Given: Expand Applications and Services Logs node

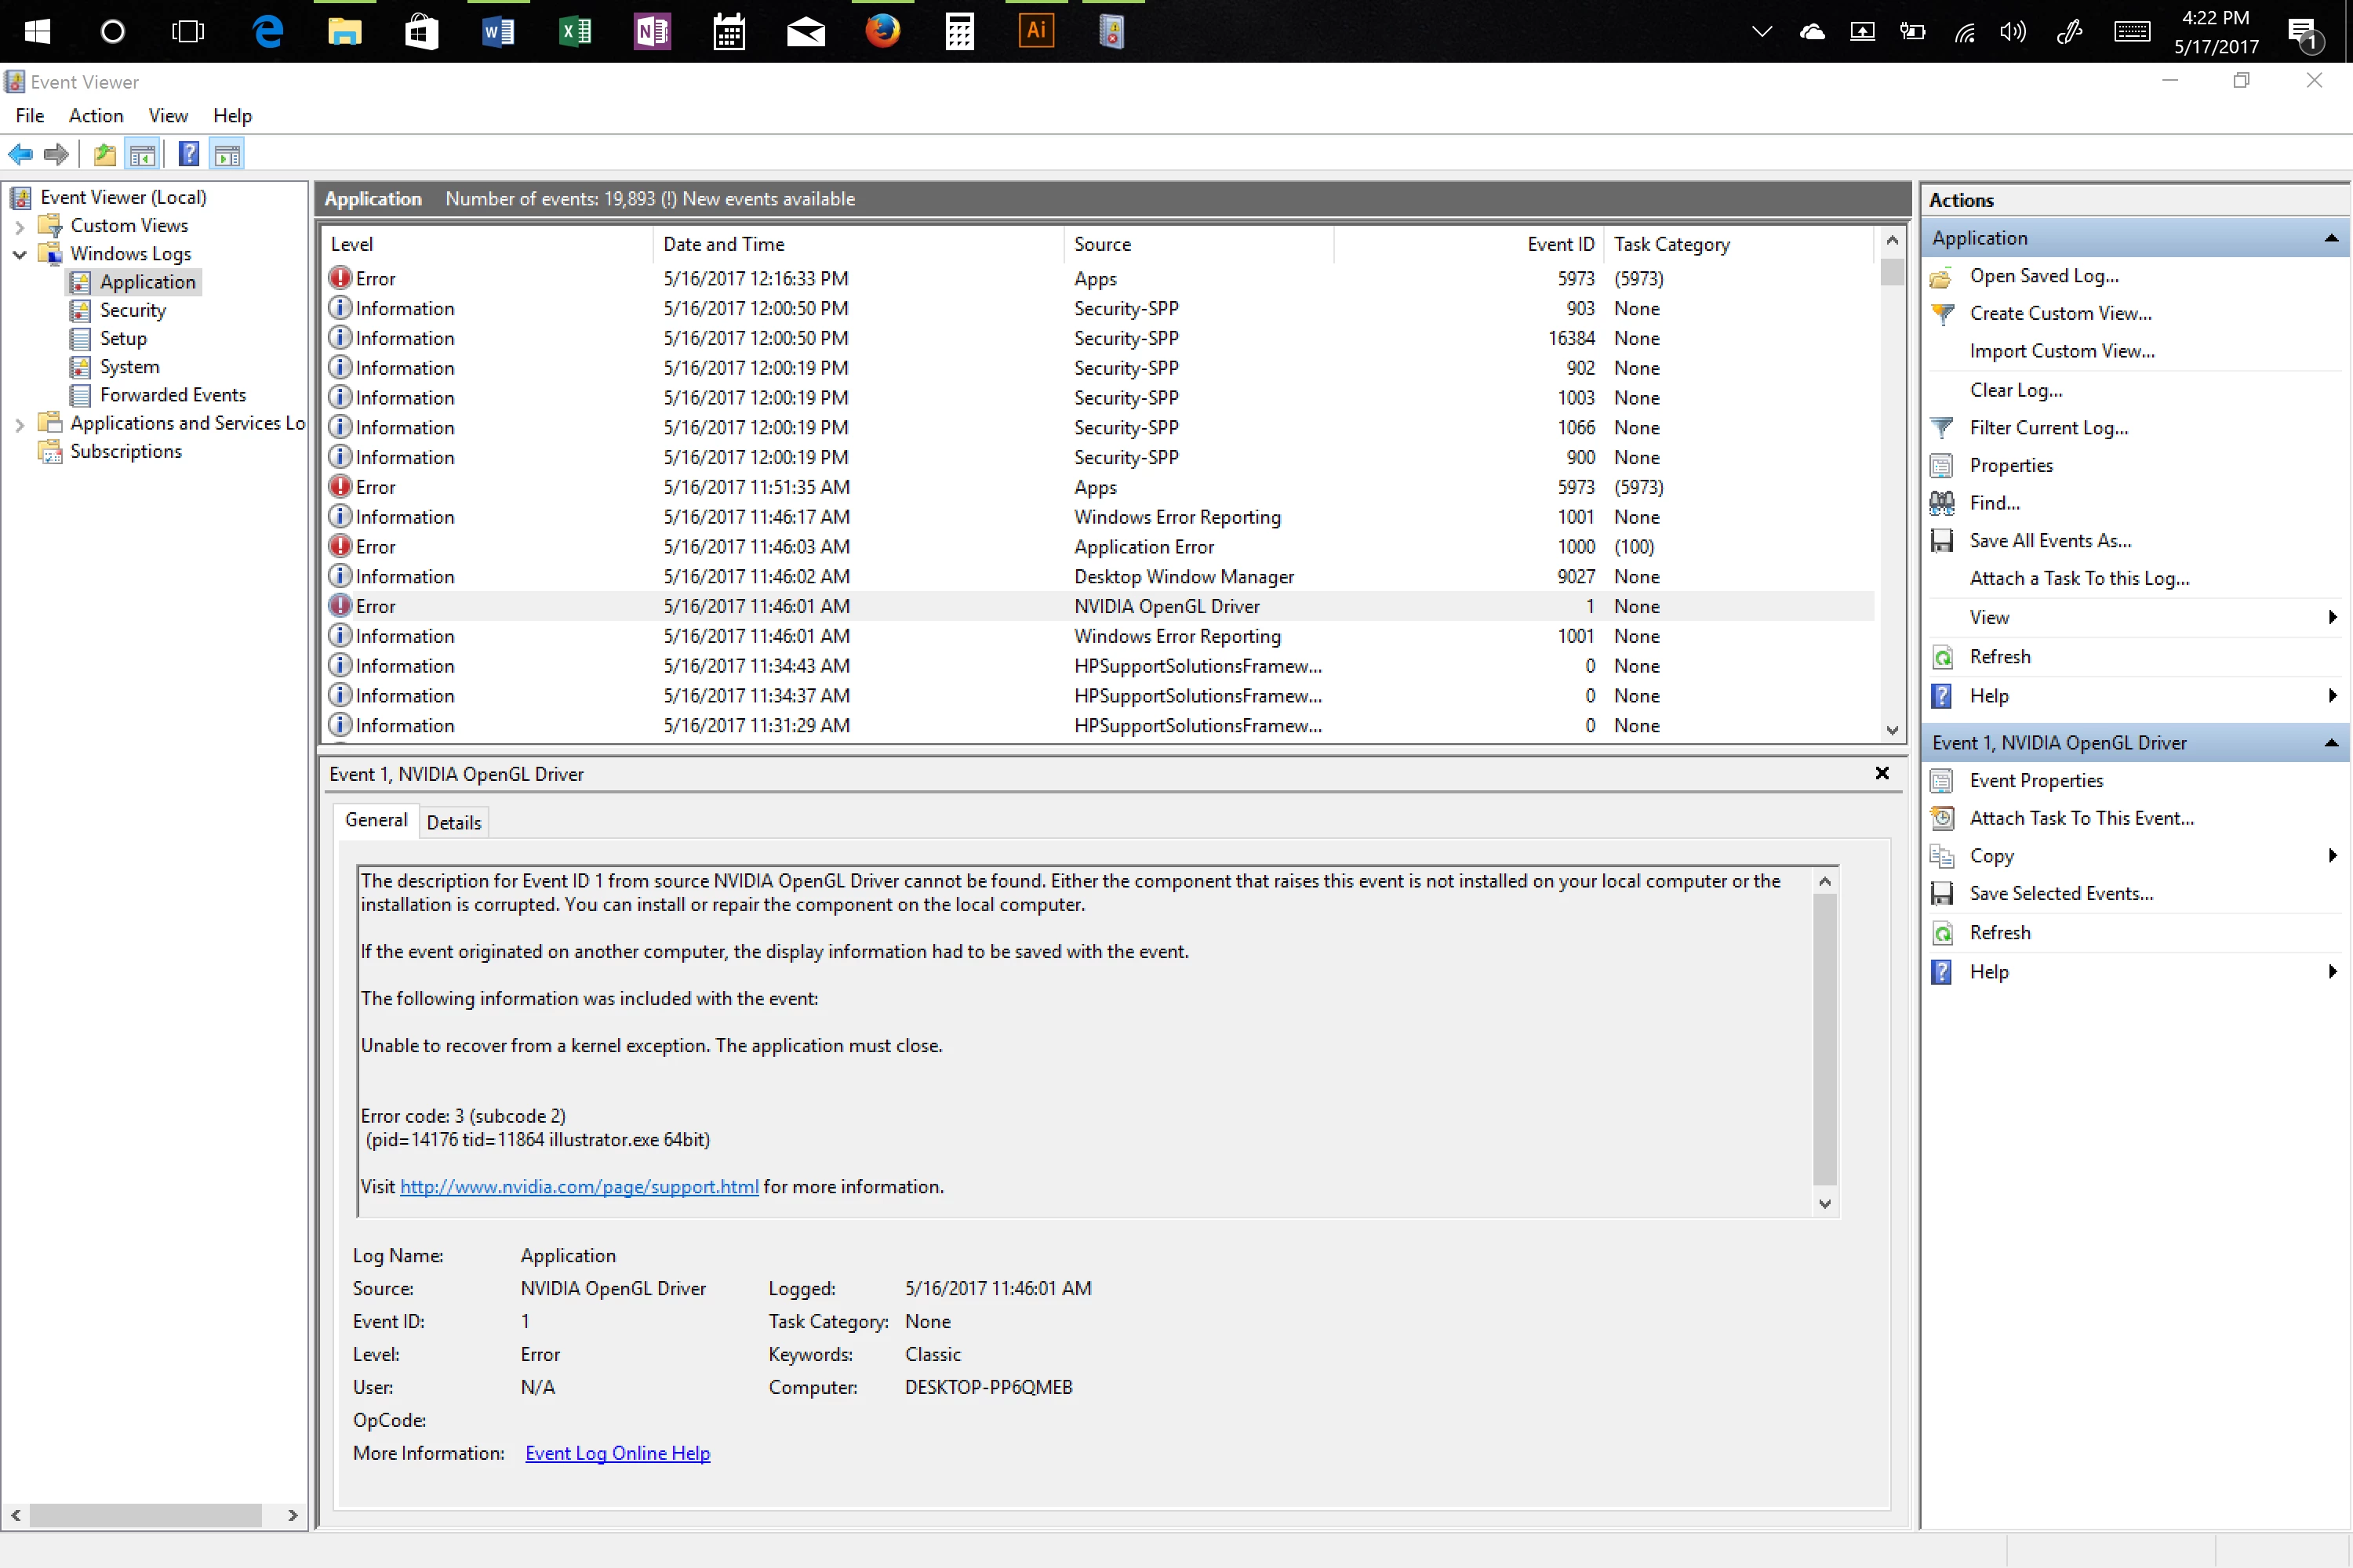Looking at the screenshot, I should point(19,424).
